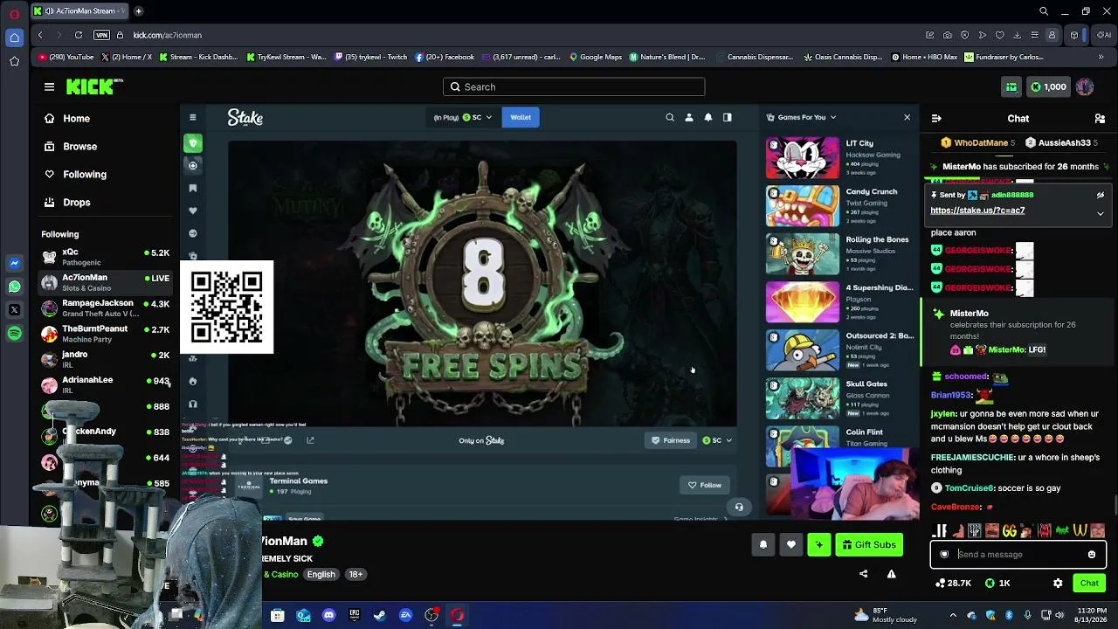Image resolution: width=1118 pixels, height=629 pixels.
Task: Go back in browser history
Action: (40, 35)
